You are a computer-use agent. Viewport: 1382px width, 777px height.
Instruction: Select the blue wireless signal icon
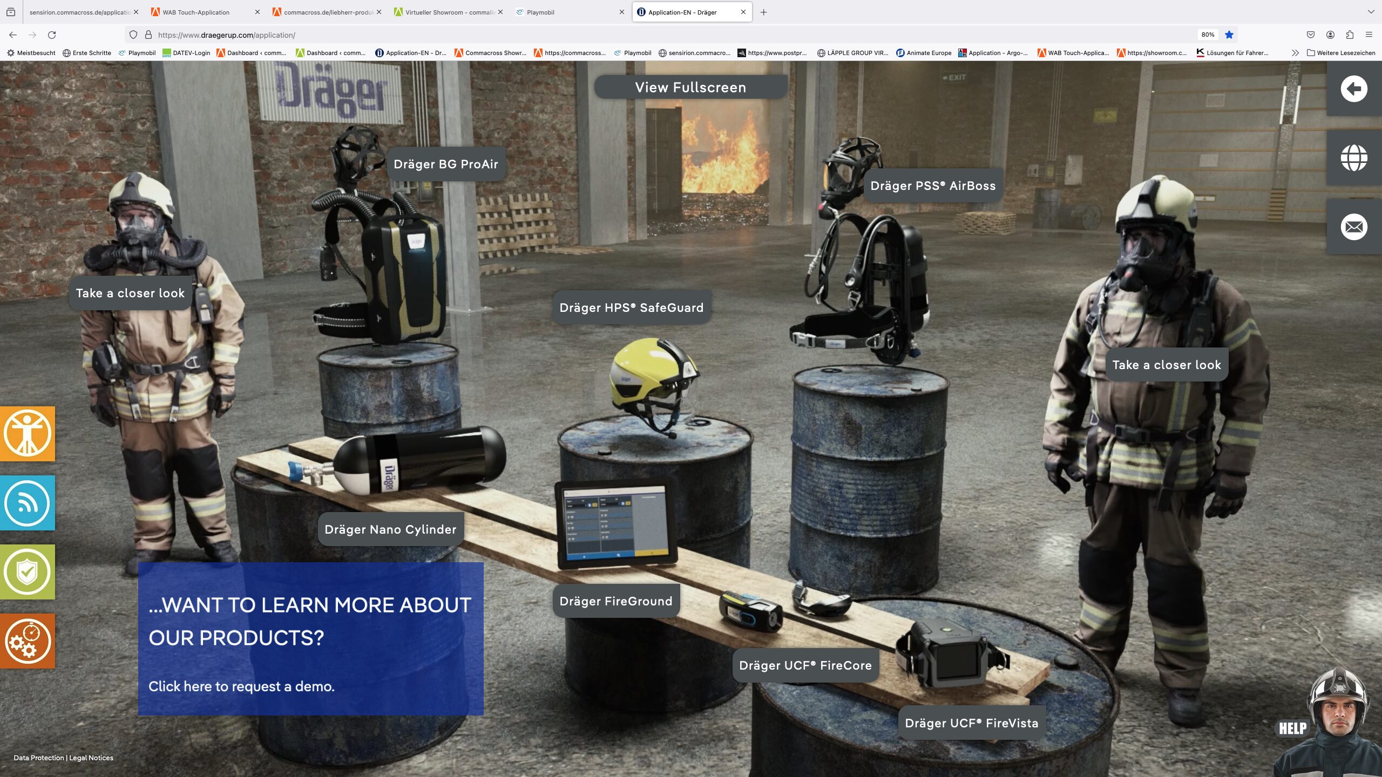(28, 503)
